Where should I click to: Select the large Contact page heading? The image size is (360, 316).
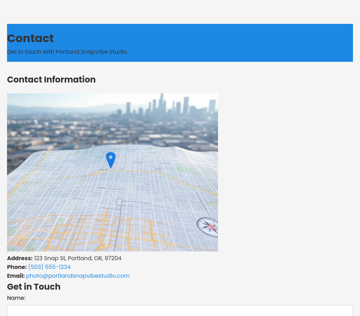(30, 38)
